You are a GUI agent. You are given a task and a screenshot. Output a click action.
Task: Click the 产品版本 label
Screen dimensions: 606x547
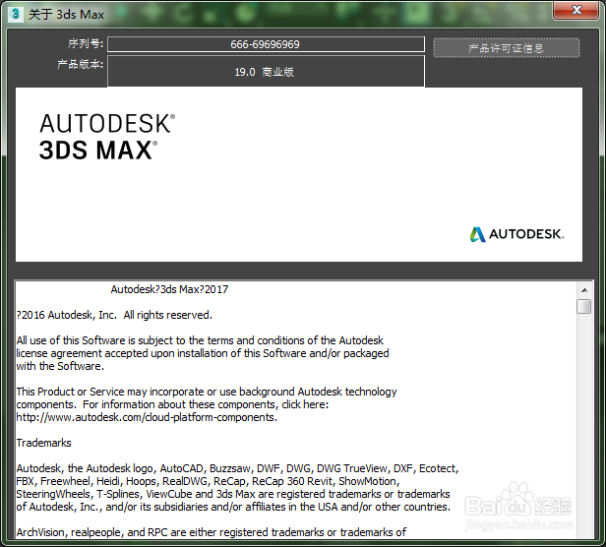point(81,64)
